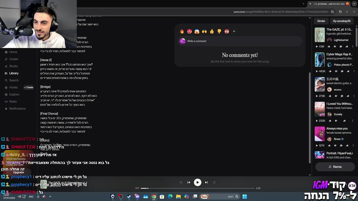Open Discord from the taskbar
Viewport: 358px width, 201px height.
point(137,197)
